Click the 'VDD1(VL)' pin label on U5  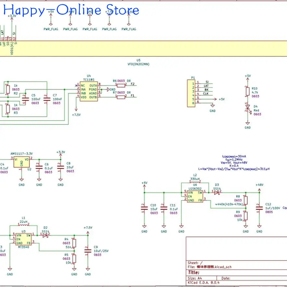point(12,48)
